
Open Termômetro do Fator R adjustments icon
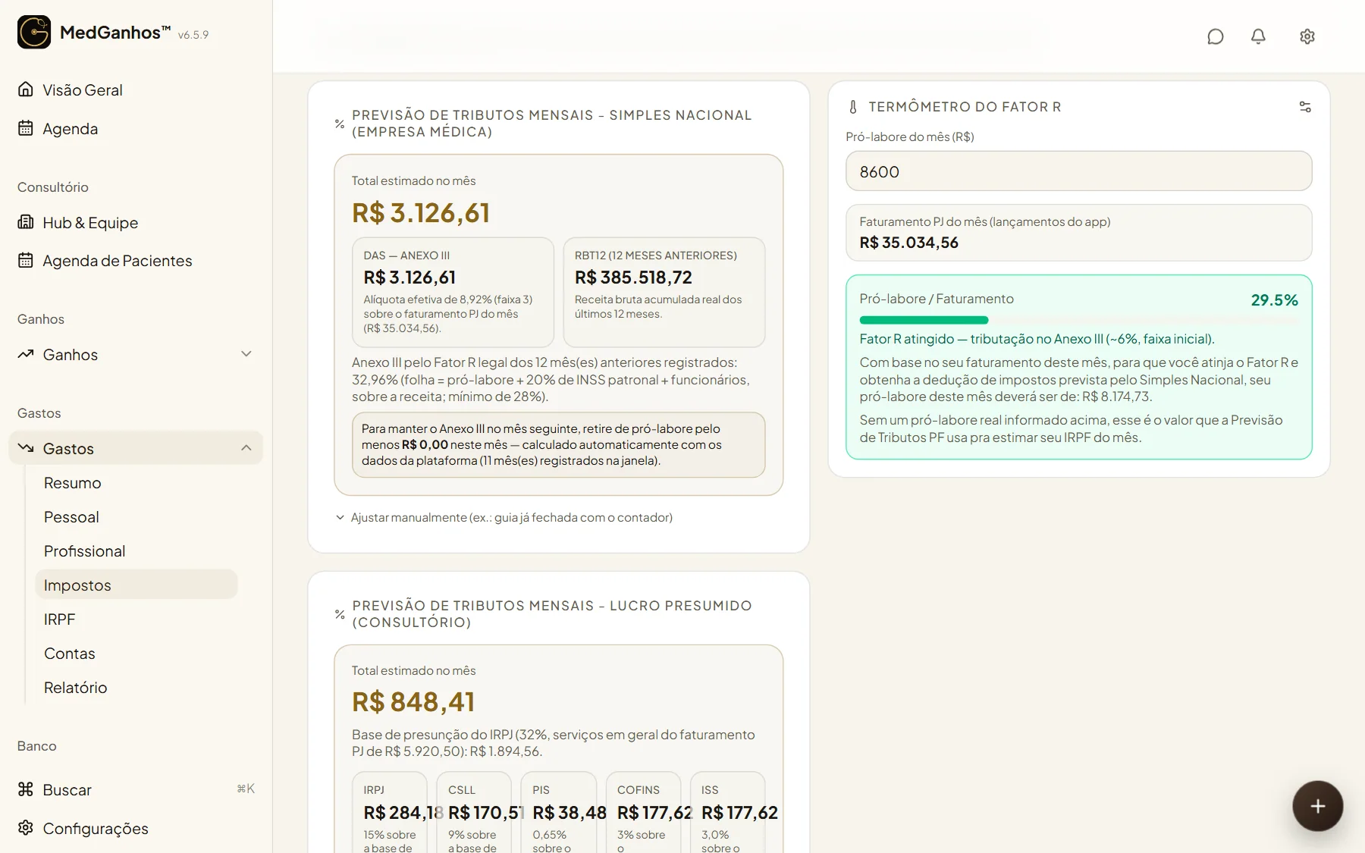pos(1305,107)
